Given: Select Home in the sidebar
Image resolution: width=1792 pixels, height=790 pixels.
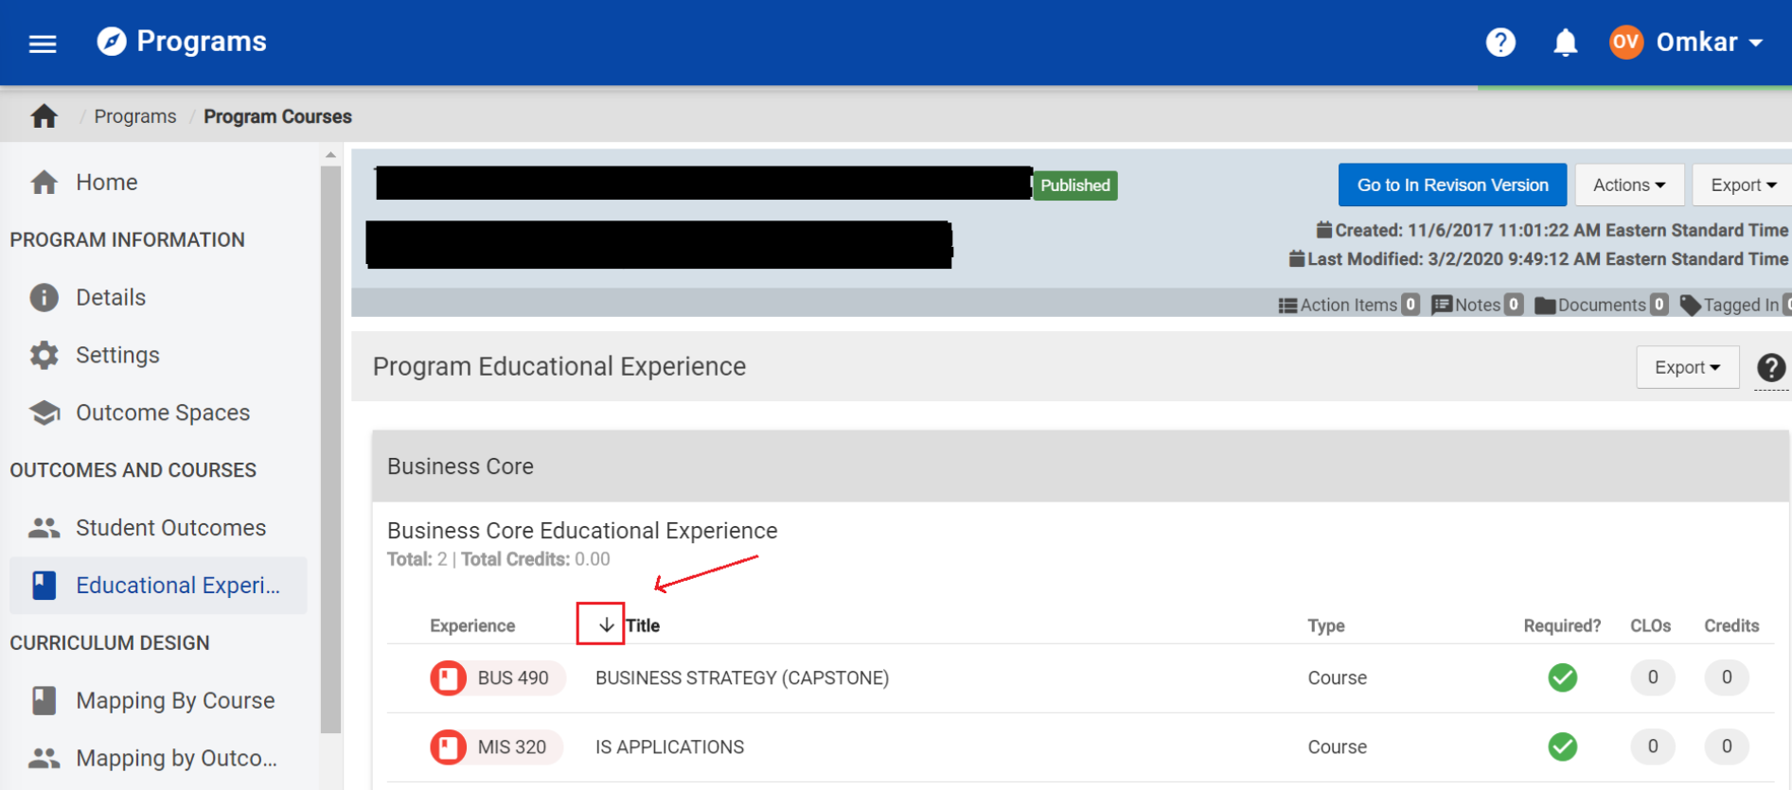Looking at the screenshot, I should (x=106, y=182).
